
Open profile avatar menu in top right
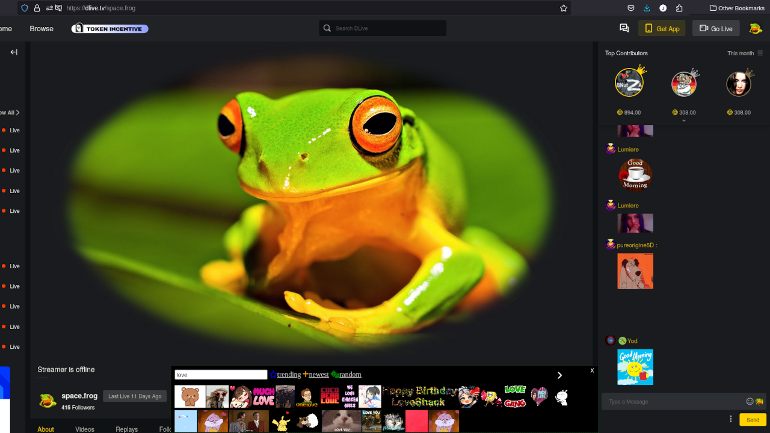756,28
